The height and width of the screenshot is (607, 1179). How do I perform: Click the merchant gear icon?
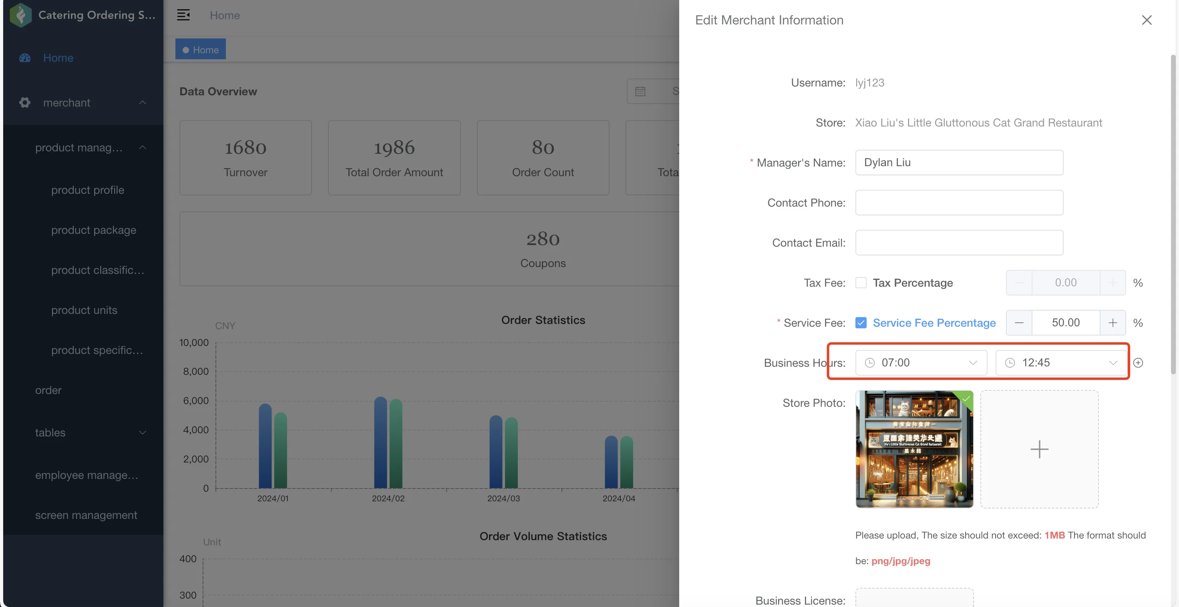[x=25, y=103]
